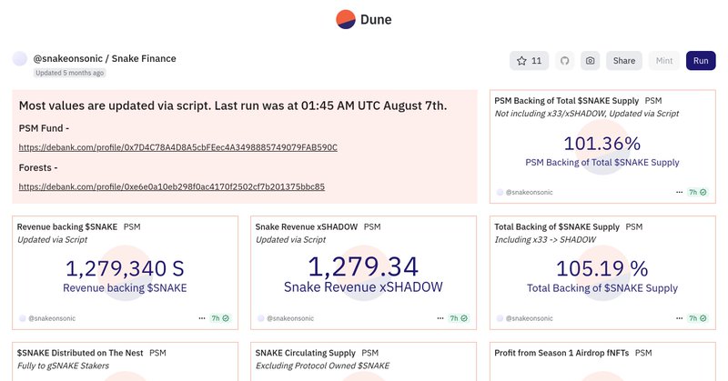Open three-dots menu on Revenue backing $SNAKE card

(x=202, y=318)
